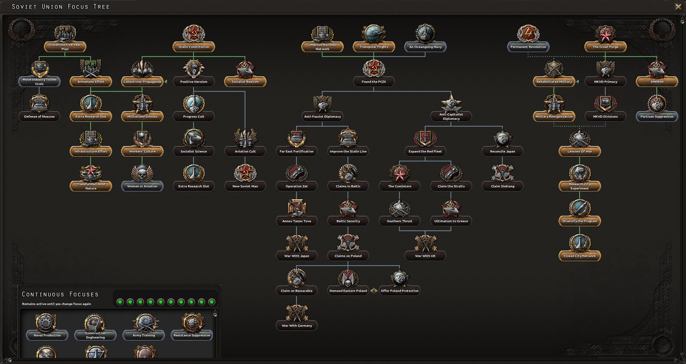686x364 pixels.
Task: Click the last green continuous focus indicator light
Action: [x=212, y=302]
